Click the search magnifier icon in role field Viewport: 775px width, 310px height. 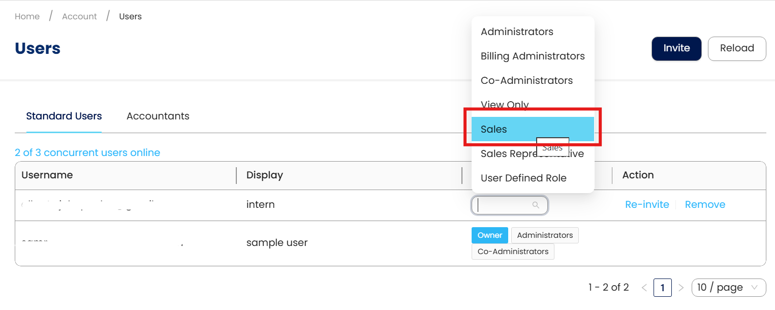coord(536,205)
